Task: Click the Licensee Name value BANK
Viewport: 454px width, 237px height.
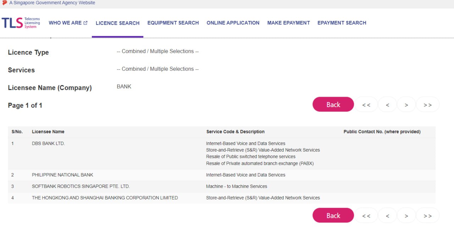Action: (124, 87)
